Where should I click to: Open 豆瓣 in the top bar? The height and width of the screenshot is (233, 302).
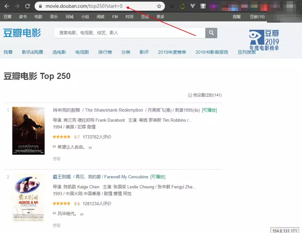pos(7,17)
